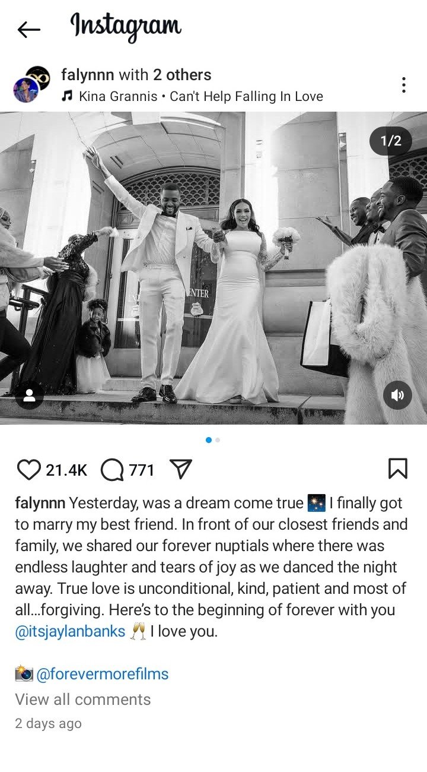View all comments on the post
Image resolution: width=427 pixels, height=772 pixels.
(x=83, y=700)
